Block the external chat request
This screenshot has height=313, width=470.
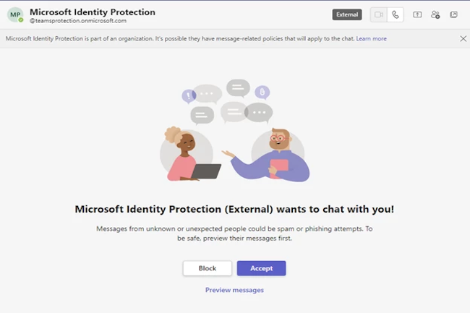[208, 268]
